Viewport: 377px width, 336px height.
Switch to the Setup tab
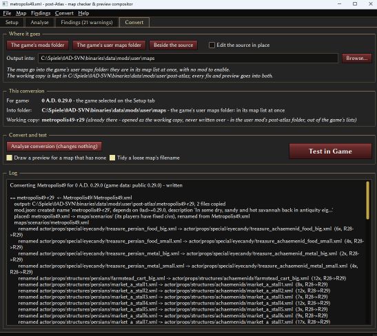point(12,22)
